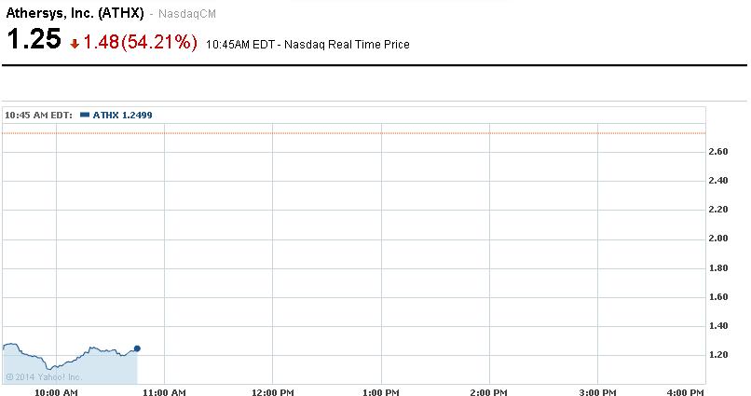Click the 2014 Yahoo! Inc. copyright text

click(x=44, y=376)
